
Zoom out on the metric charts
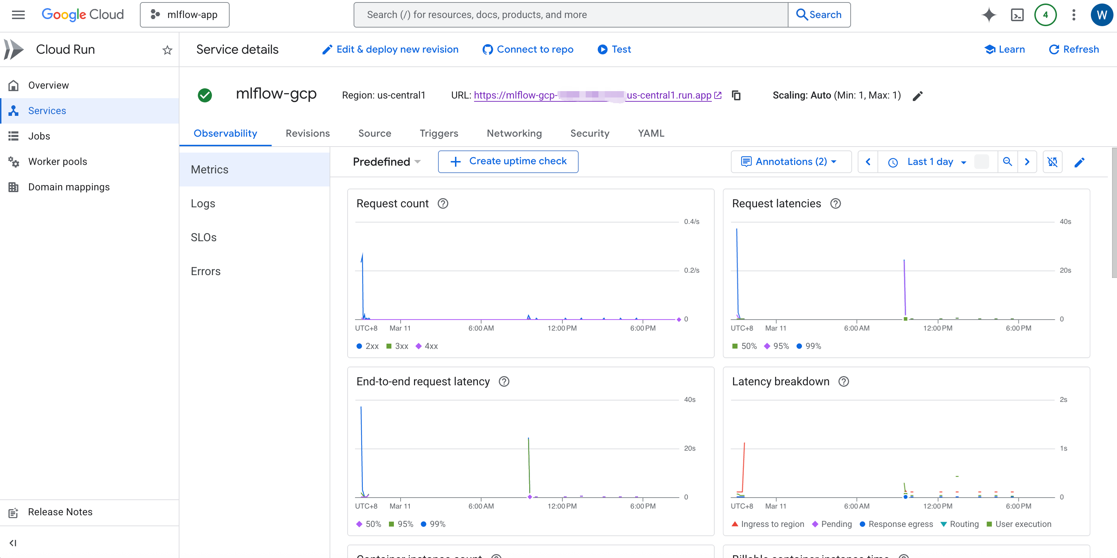[x=1008, y=162]
